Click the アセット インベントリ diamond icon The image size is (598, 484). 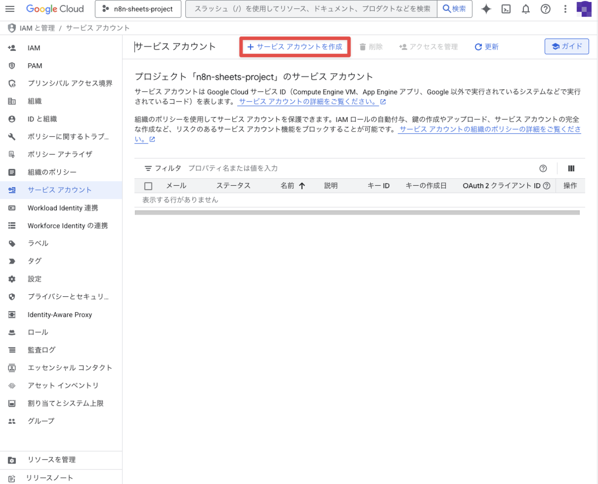[x=12, y=385]
